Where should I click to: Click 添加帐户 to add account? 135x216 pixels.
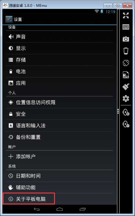60,156
